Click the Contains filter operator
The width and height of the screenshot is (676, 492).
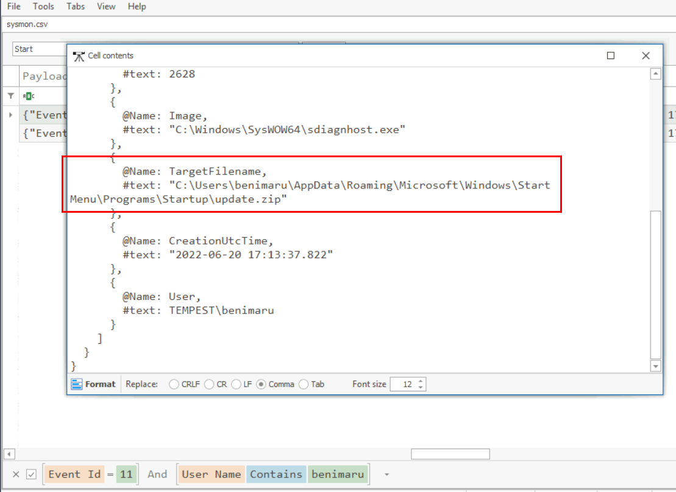276,474
